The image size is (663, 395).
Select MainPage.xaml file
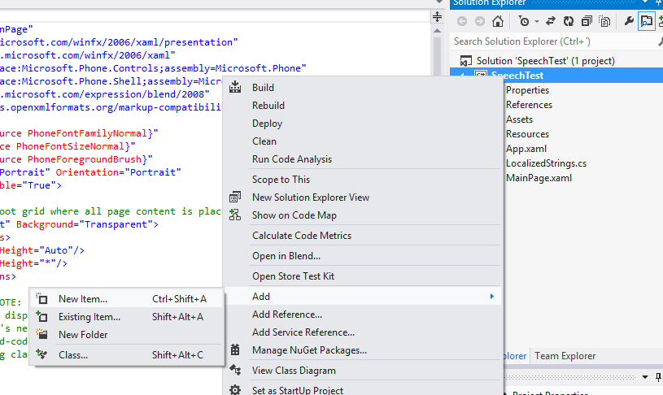tap(539, 178)
